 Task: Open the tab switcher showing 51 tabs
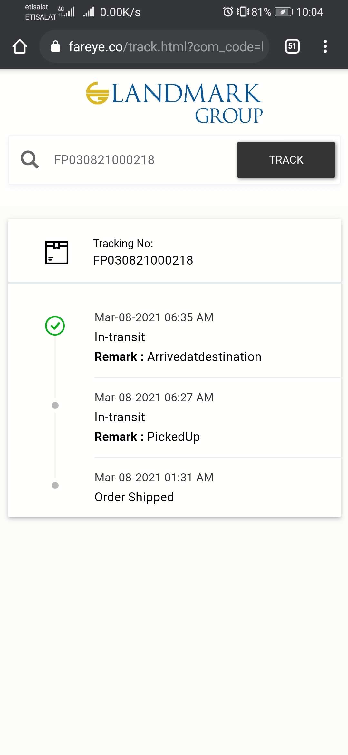[x=292, y=46]
